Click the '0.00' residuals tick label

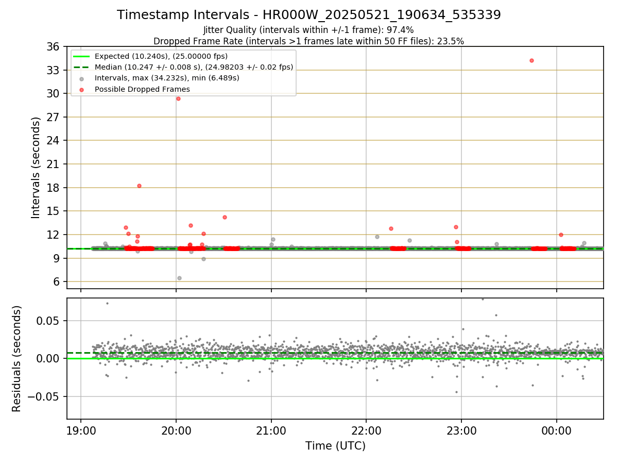(47, 358)
